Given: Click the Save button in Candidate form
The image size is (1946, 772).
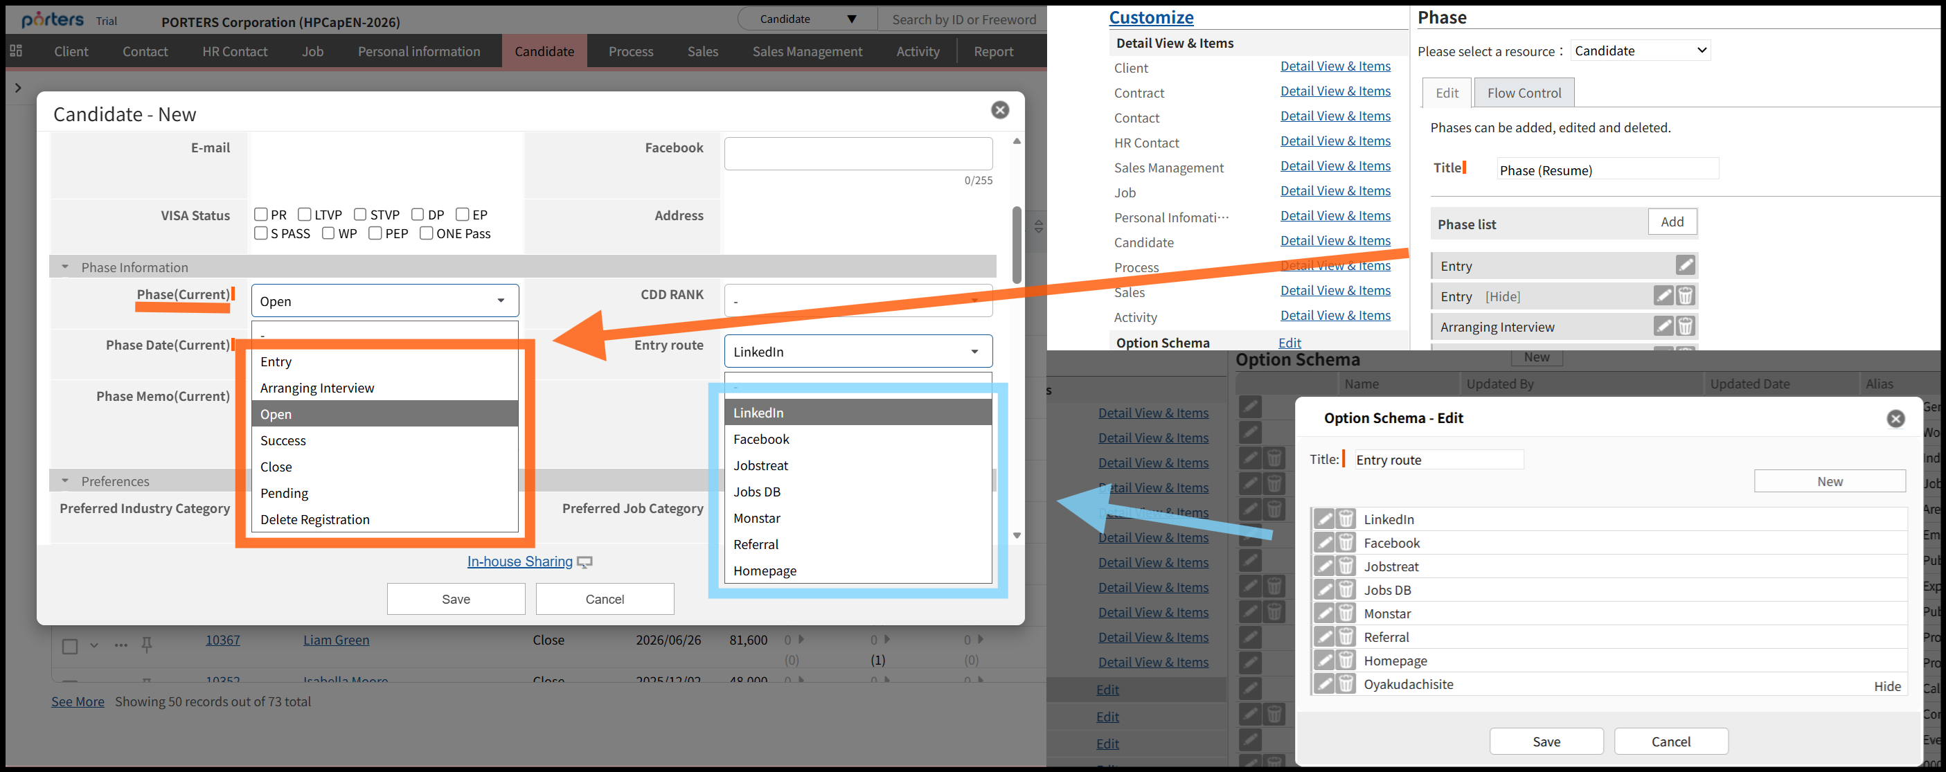Looking at the screenshot, I should 456,599.
